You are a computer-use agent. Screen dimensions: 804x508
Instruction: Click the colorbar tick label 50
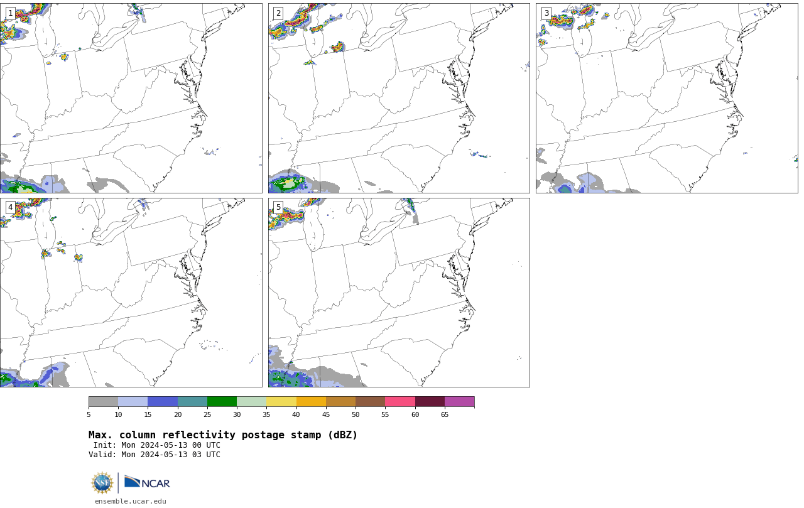(x=356, y=414)
